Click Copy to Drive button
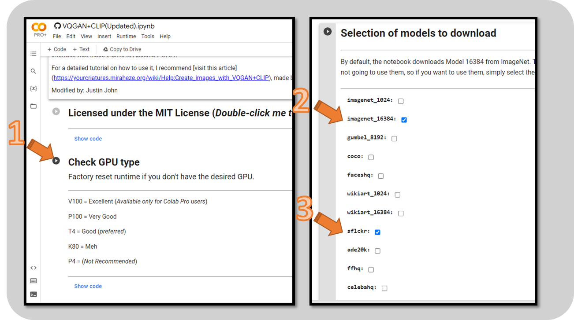The image size is (574, 320). click(x=122, y=49)
